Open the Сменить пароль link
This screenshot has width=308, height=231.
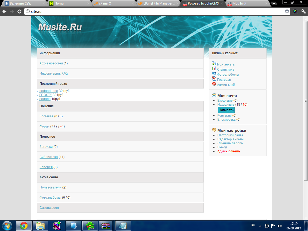point(230,143)
